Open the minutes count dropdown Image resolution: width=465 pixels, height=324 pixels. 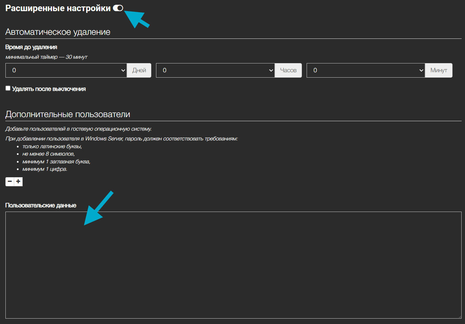(x=365, y=70)
